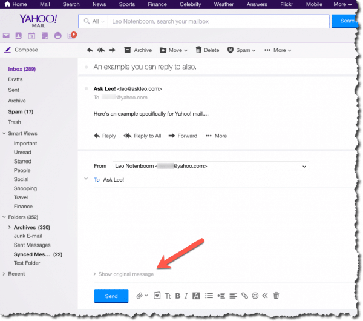Collapse the Folders (352) section
The width and height of the screenshot is (363, 321).
pyautogui.click(x=4, y=217)
